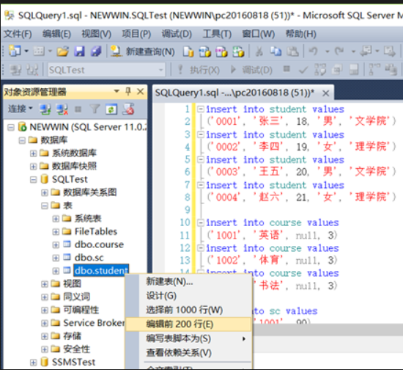Select the FileTables tree item
Screen dimensions: 403x370
[96, 231]
